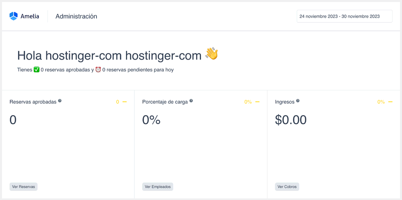Click yellow dash indicator in Ingresos card
Image resolution: width=402 pixels, height=200 pixels.
pos(390,102)
